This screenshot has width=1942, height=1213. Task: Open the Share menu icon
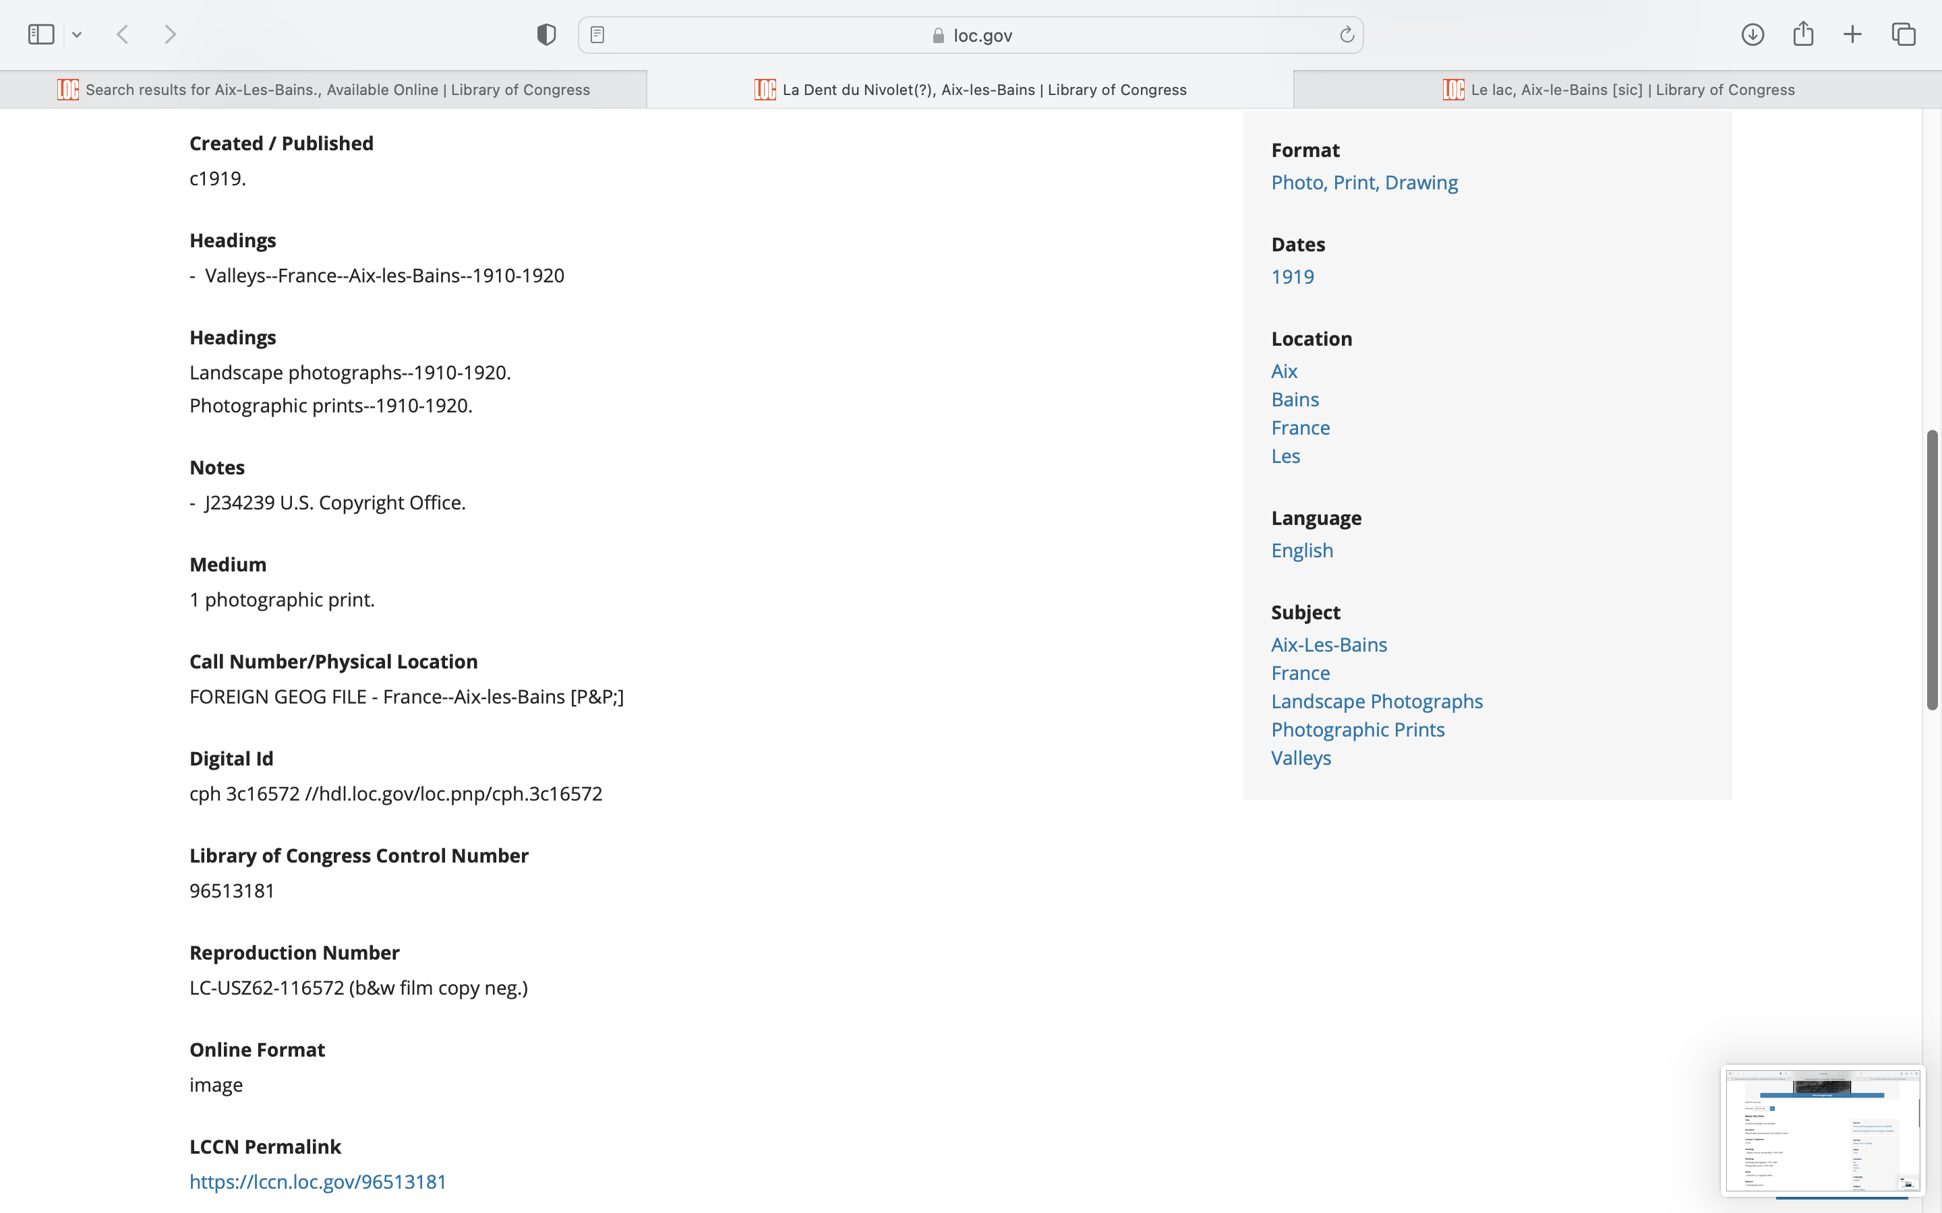coord(1803,34)
